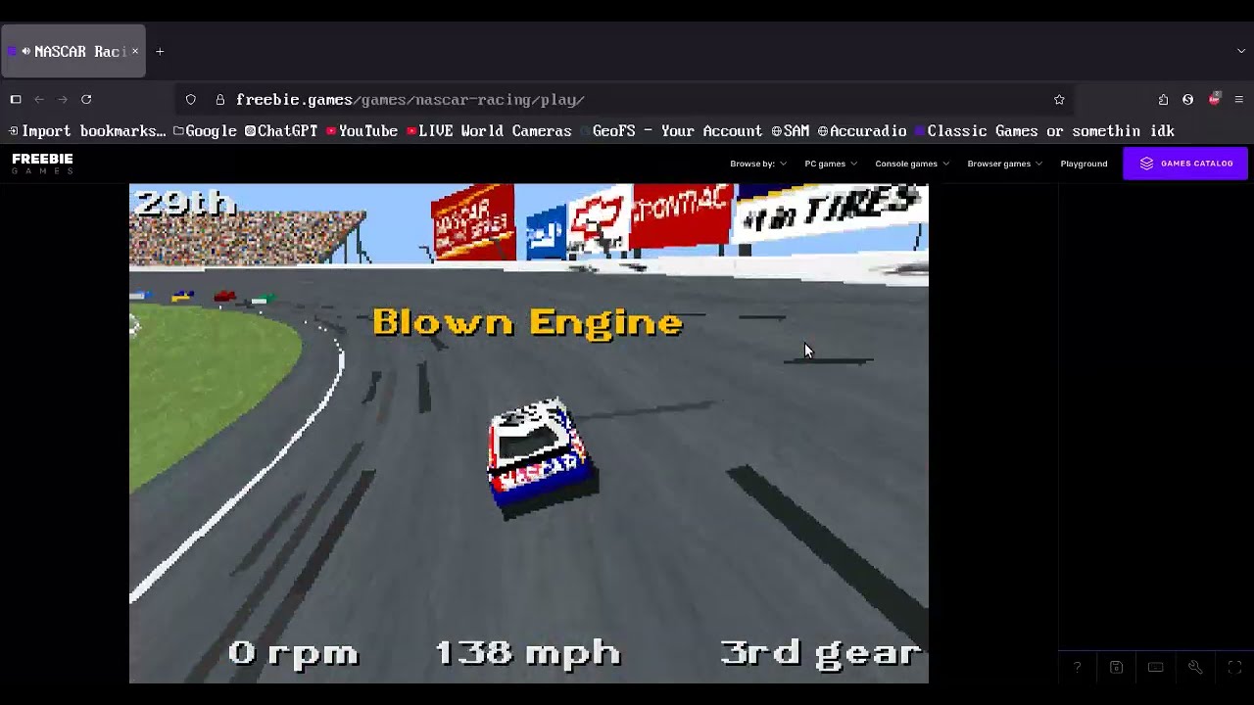Click the save state floppy disk icon
The image size is (1254, 705).
(1116, 668)
